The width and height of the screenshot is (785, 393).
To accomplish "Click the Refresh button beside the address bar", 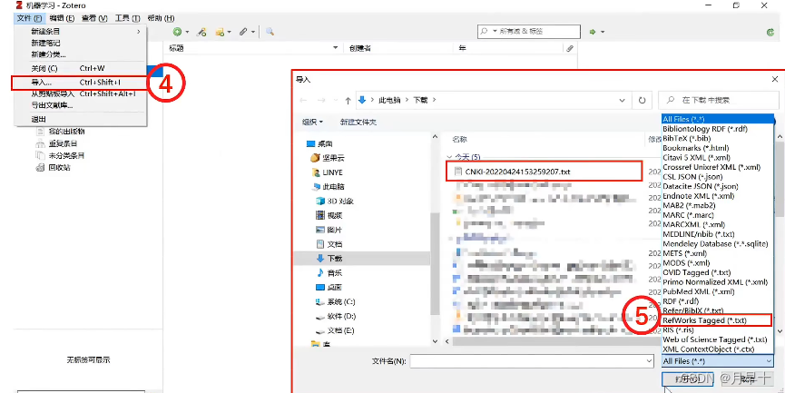I will [x=642, y=100].
